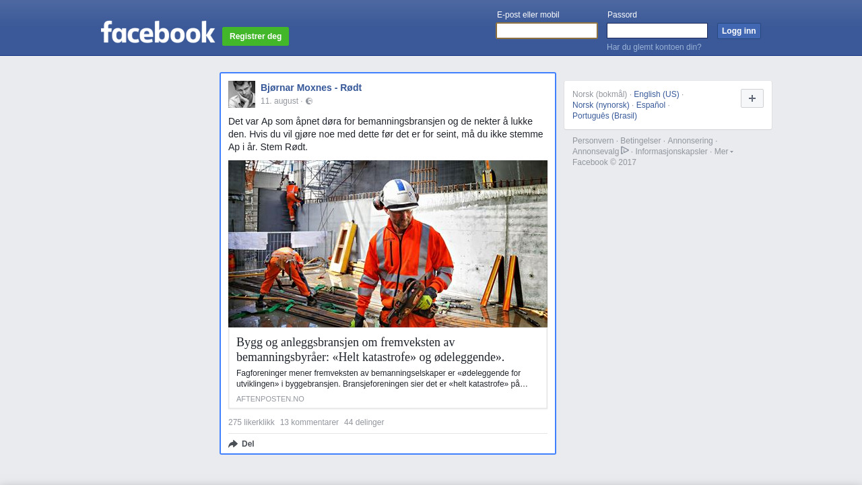Focus the E-post eller mobil field
This screenshot has width=862, height=485.
[547, 31]
